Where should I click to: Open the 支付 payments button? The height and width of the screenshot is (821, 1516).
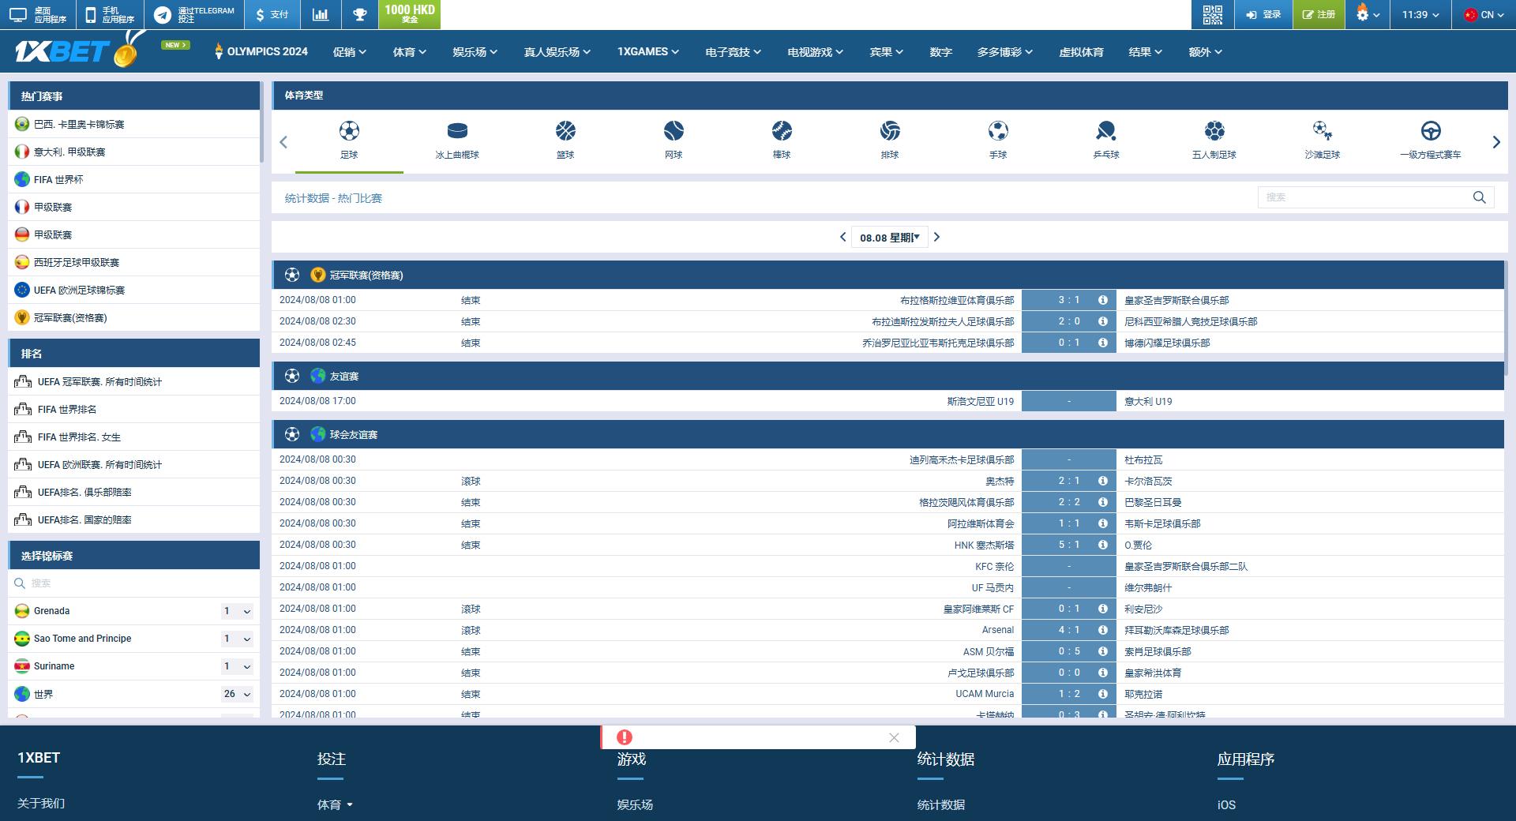point(272,14)
